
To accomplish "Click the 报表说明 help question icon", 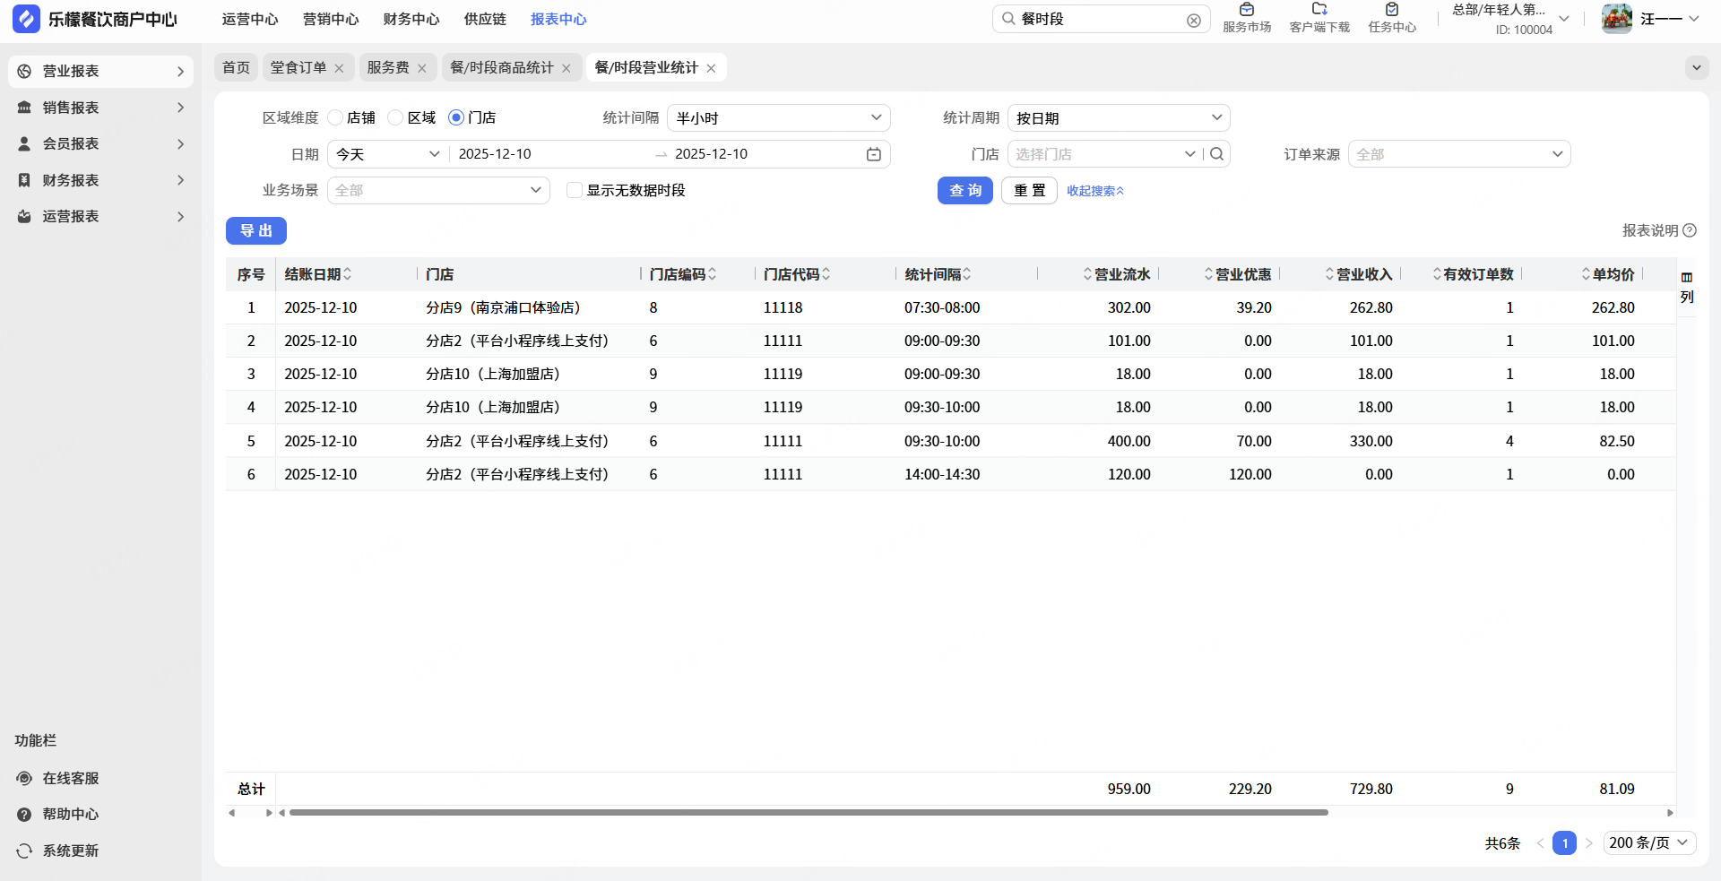I will point(1690,230).
